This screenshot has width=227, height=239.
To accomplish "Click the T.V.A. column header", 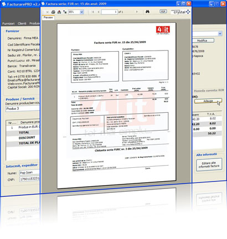I will click(x=211, y=114).
